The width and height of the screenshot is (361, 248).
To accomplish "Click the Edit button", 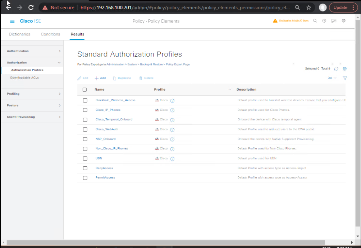I will (83, 78).
